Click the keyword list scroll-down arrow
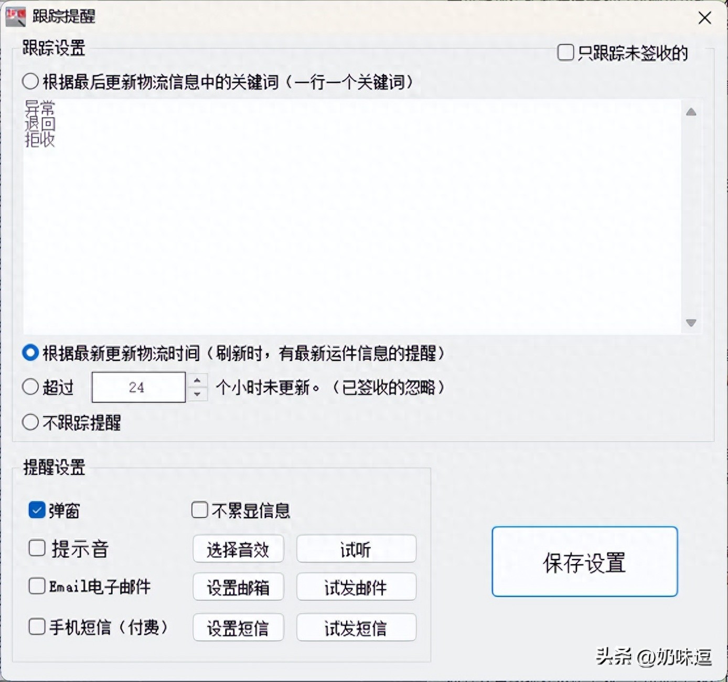This screenshot has height=682, width=728. [x=691, y=323]
